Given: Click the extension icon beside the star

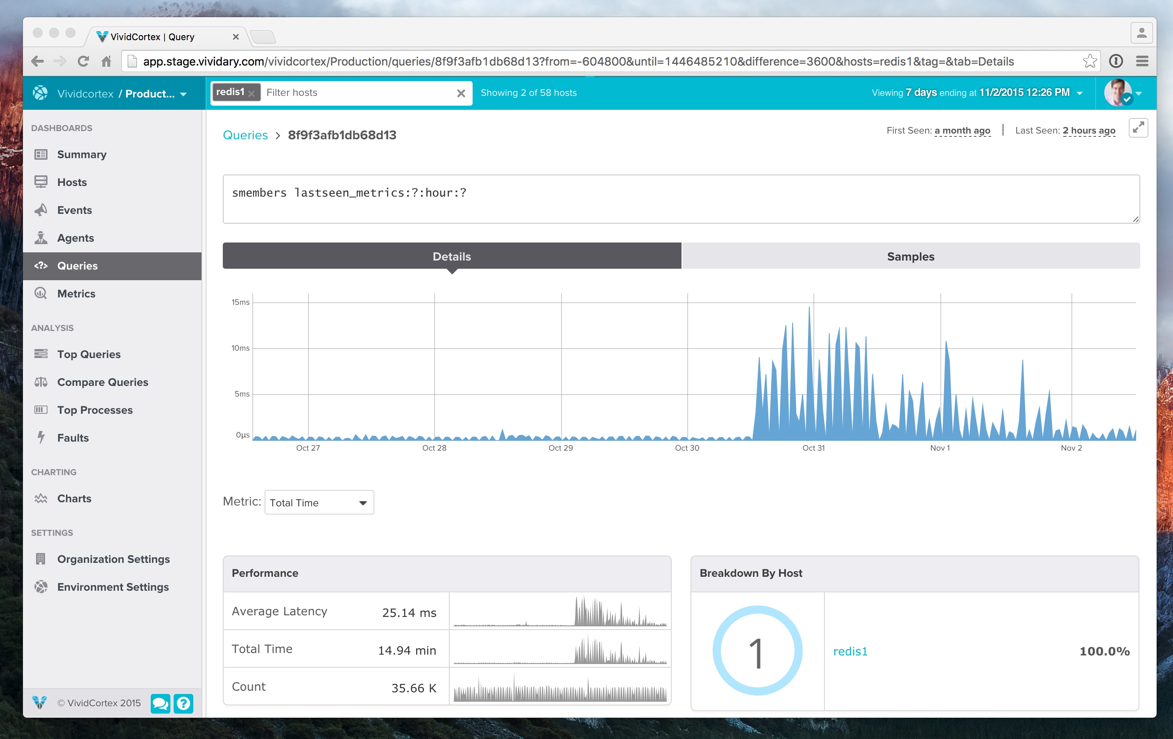Looking at the screenshot, I should click(1116, 61).
